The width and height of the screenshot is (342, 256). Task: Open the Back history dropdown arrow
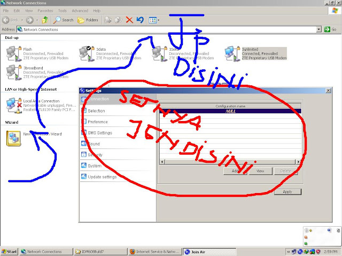22,20
